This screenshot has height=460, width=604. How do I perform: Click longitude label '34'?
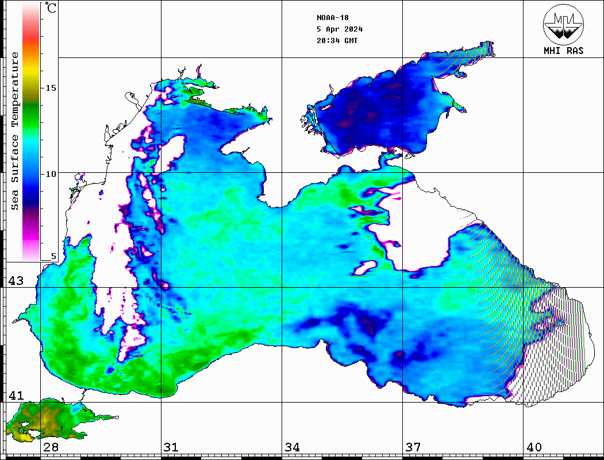(x=292, y=447)
